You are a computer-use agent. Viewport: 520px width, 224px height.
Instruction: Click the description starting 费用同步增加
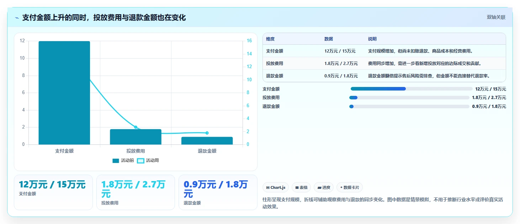[x=425, y=64]
